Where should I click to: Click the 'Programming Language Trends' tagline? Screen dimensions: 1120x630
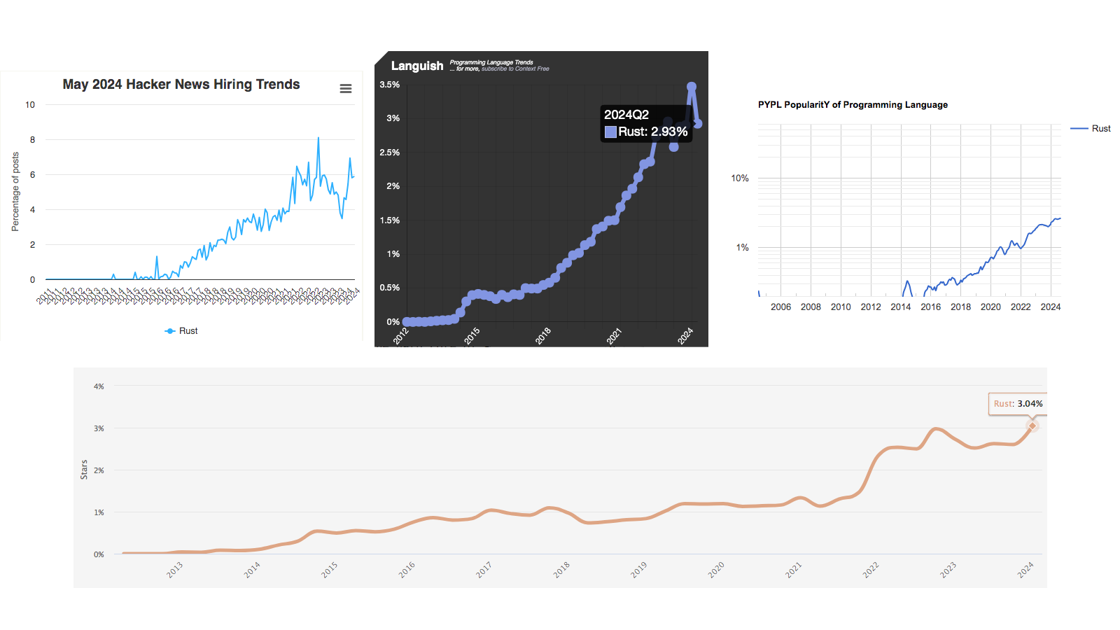490,62
